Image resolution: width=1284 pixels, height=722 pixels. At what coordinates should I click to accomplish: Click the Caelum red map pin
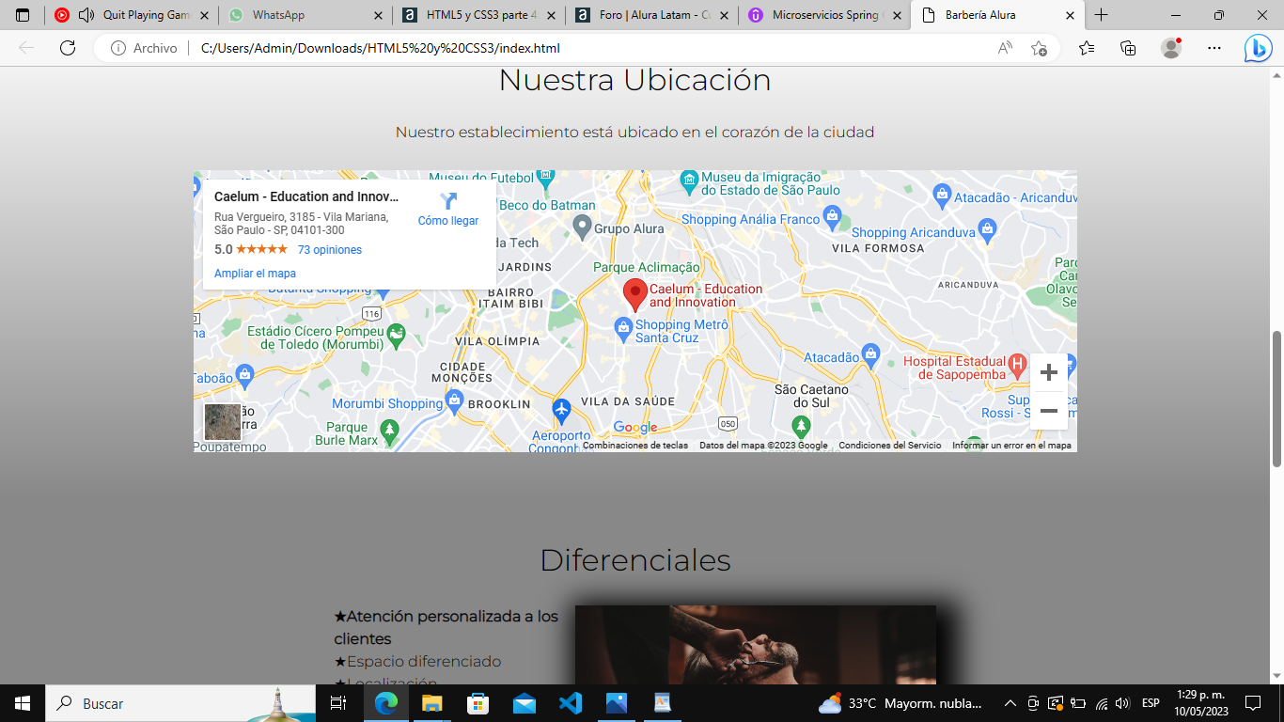point(635,295)
